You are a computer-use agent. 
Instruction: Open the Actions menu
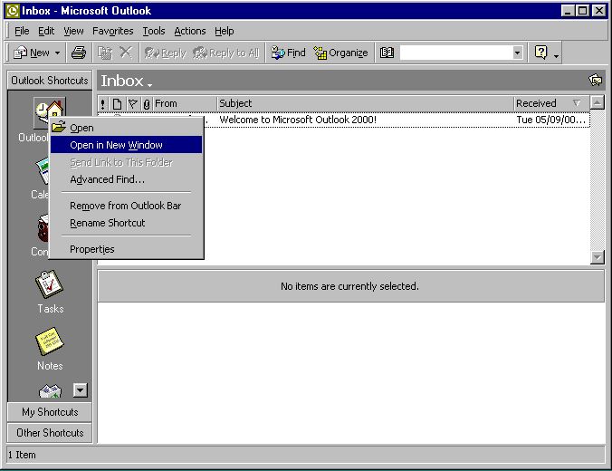190,31
